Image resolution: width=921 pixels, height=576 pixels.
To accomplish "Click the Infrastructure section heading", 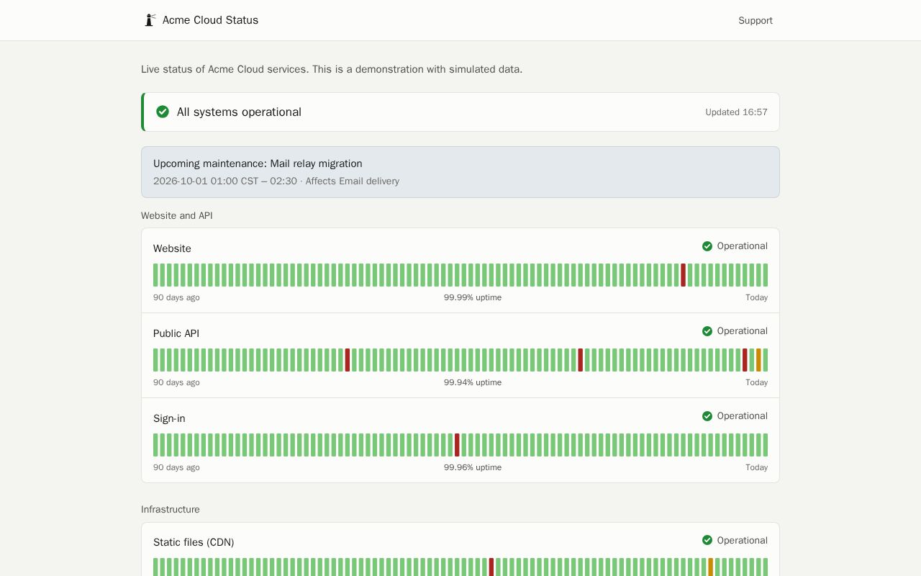I will tap(171, 509).
